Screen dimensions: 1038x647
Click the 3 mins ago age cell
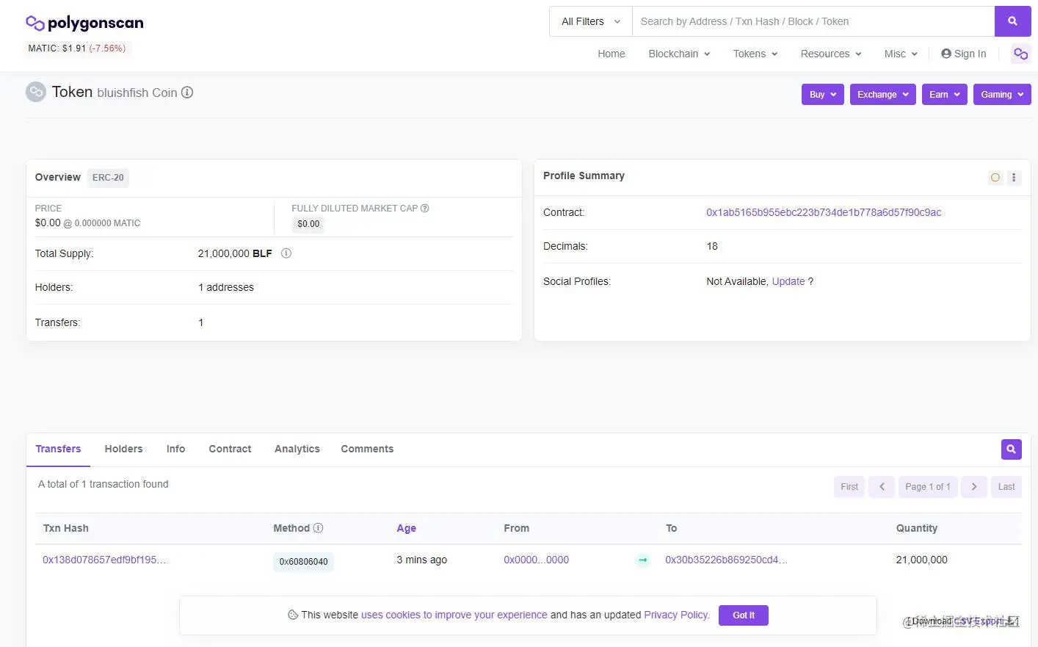coord(422,560)
